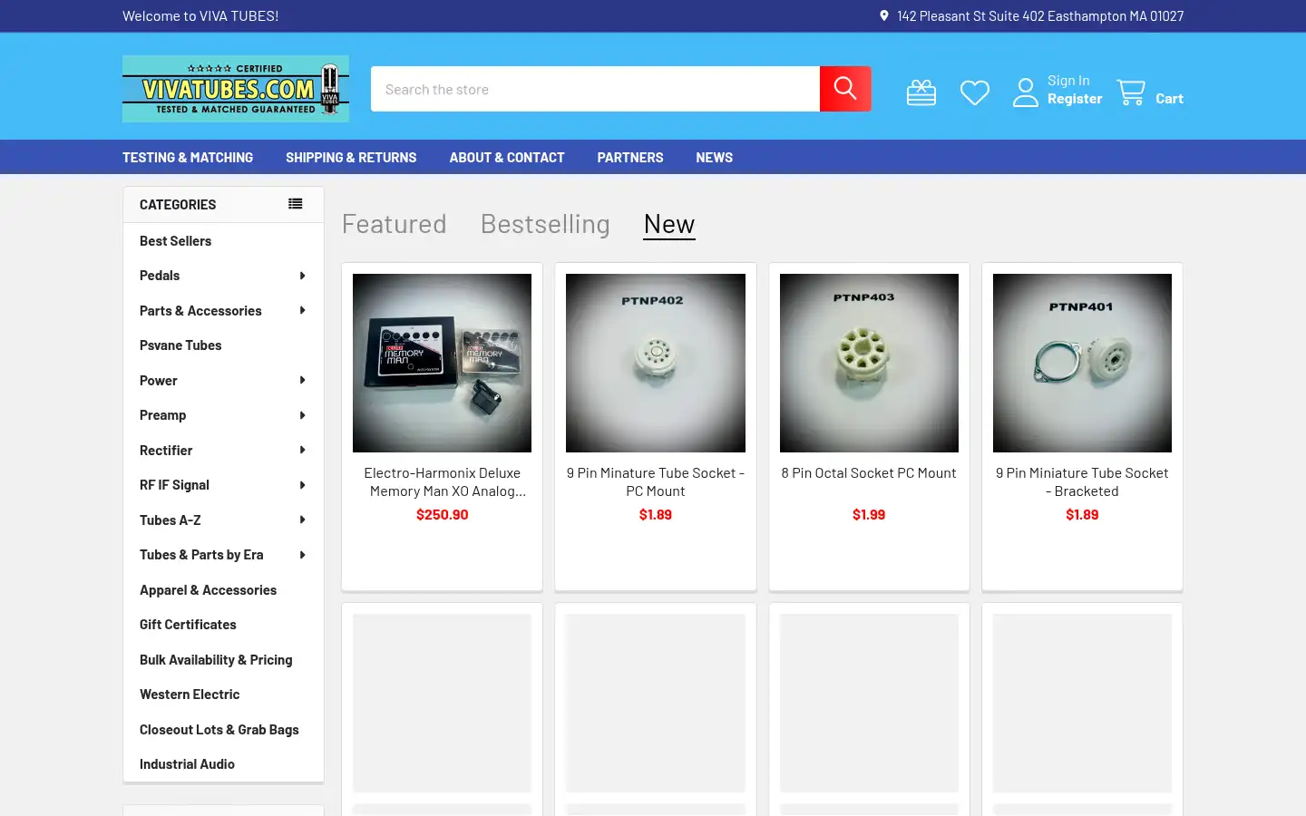The image size is (1306, 816).
Task: Expand the Pedals category arrow
Action: 302,276
